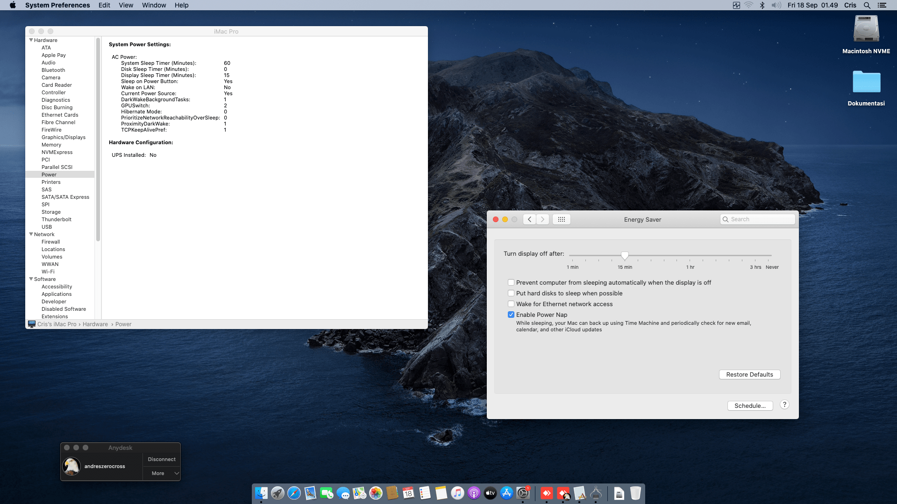Check Put hard disks to sleep when possible
The image size is (897, 504).
511,293
